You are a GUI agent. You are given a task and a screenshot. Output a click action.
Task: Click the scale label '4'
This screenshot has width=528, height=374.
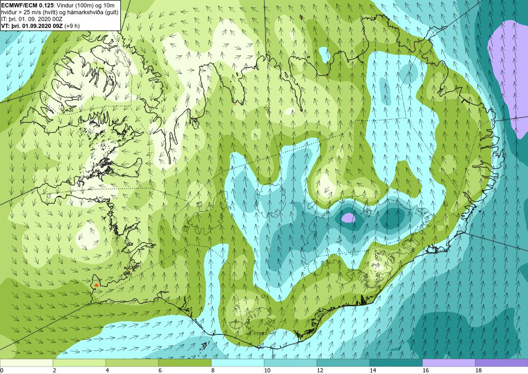(x=107, y=370)
